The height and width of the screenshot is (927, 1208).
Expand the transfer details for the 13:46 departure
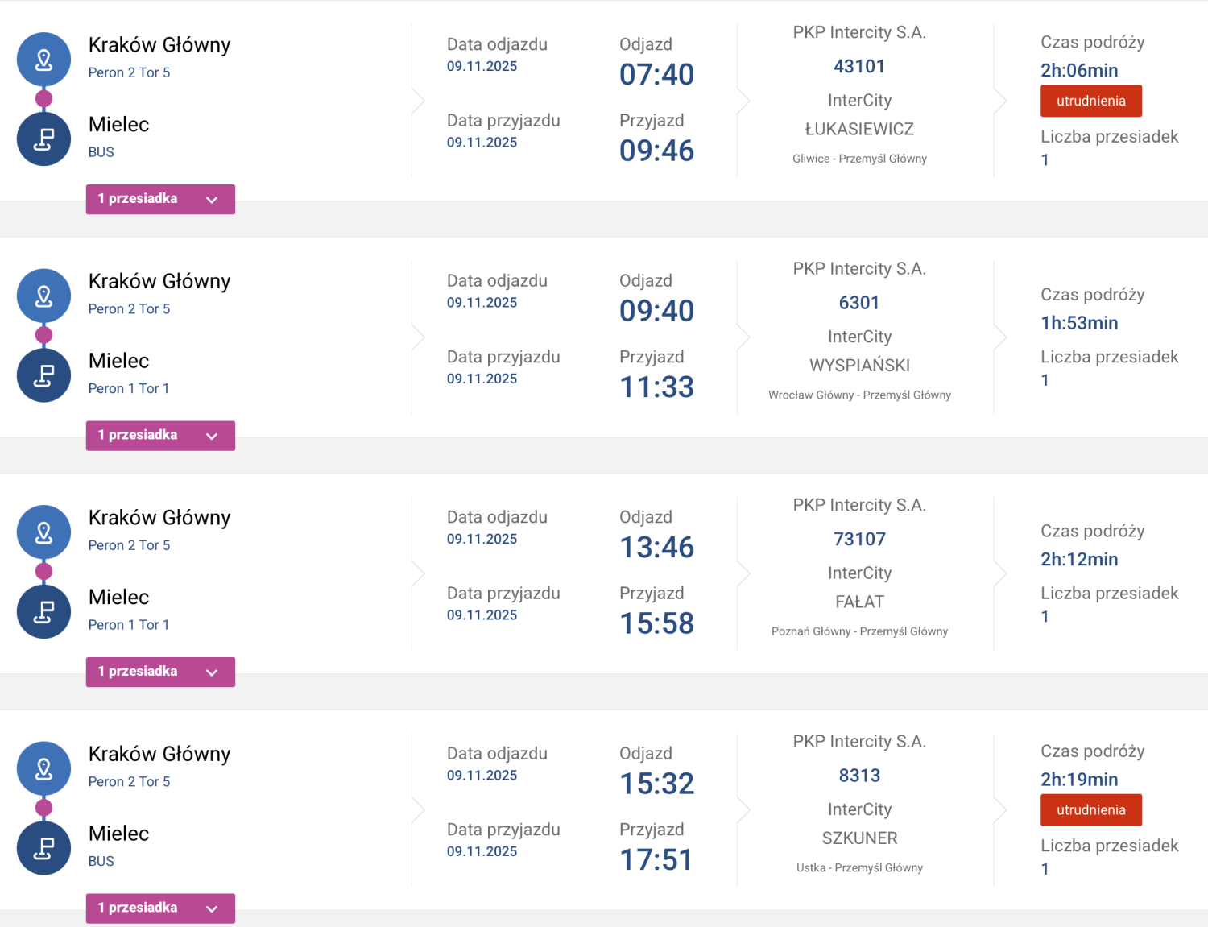click(x=160, y=672)
